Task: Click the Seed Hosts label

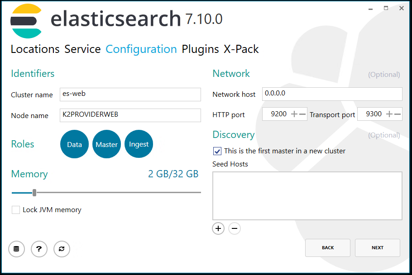Action: coord(230,164)
